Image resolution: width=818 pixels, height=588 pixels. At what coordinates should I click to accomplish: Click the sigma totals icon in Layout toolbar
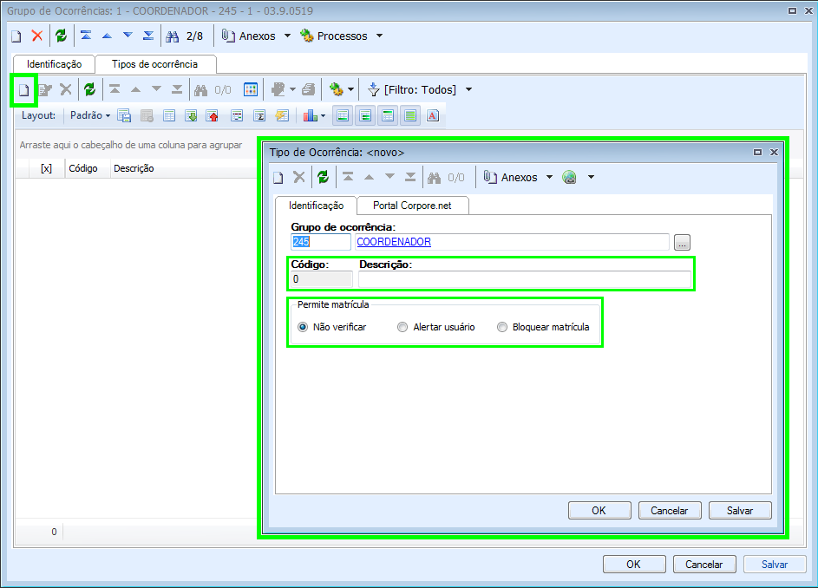click(x=259, y=116)
